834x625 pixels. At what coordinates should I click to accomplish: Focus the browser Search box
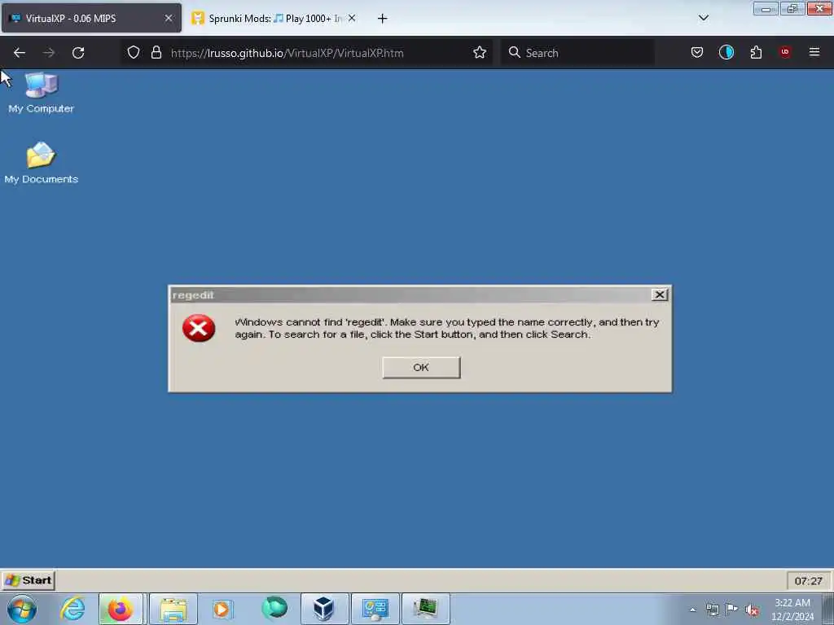pyautogui.click(x=577, y=53)
